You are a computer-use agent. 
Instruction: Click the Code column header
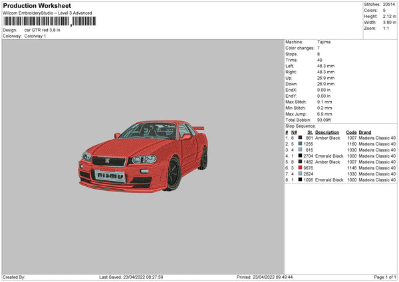pos(351,132)
